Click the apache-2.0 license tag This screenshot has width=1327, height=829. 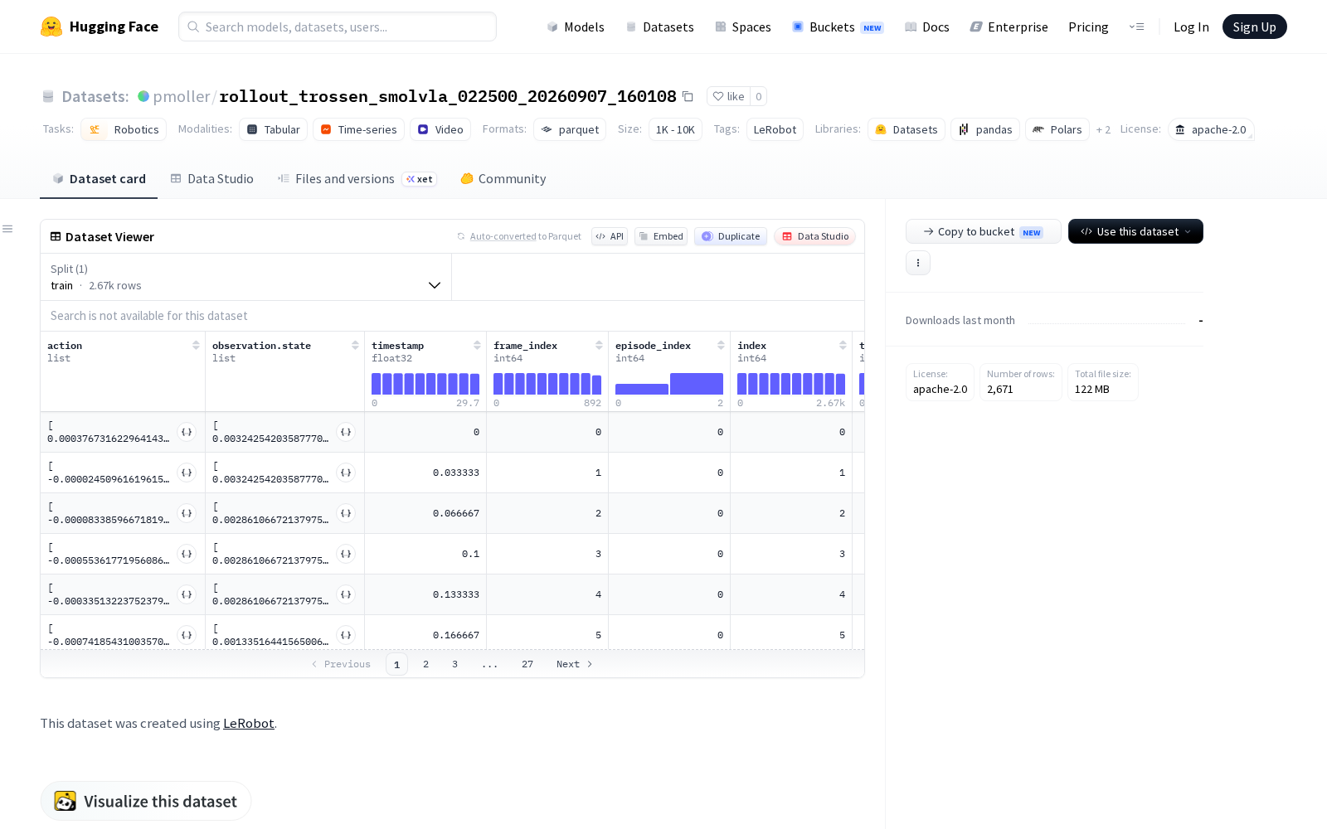(x=1211, y=129)
